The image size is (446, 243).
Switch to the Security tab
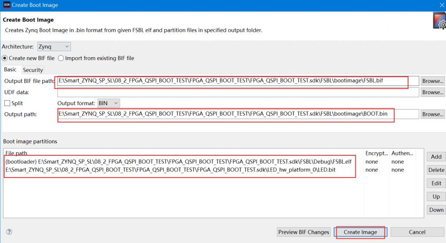click(33, 70)
